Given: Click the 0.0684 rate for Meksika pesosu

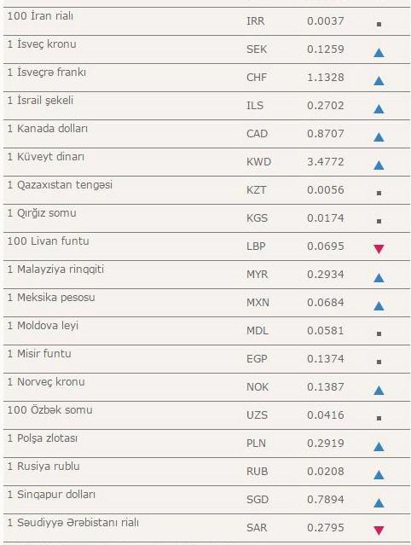Looking at the screenshot, I should (x=326, y=303).
